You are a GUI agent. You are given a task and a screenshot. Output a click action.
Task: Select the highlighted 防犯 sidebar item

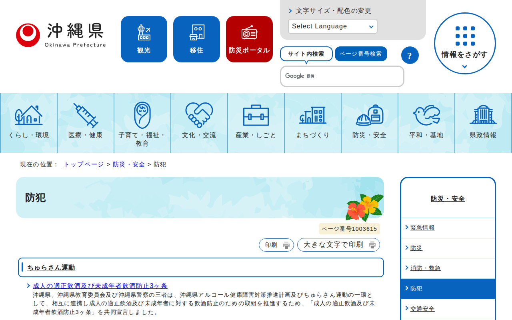(448, 288)
